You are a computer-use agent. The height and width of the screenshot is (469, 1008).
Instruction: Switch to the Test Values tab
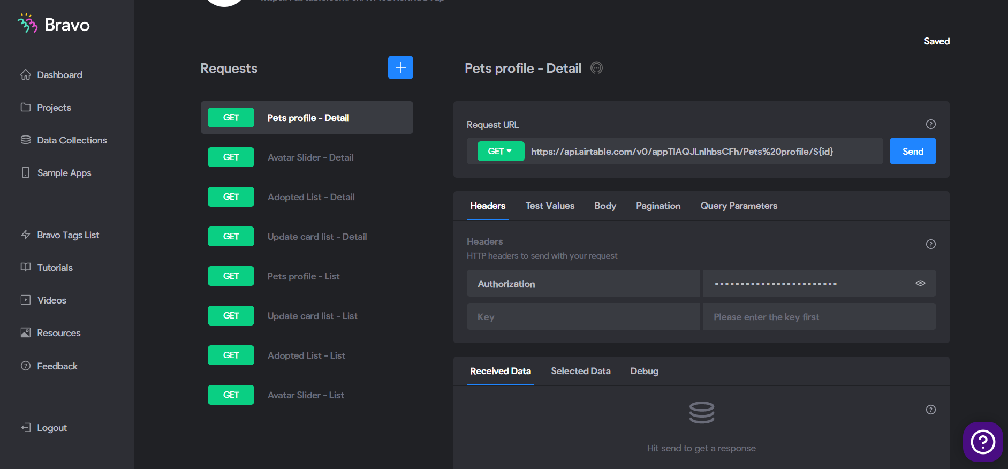tap(550, 206)
